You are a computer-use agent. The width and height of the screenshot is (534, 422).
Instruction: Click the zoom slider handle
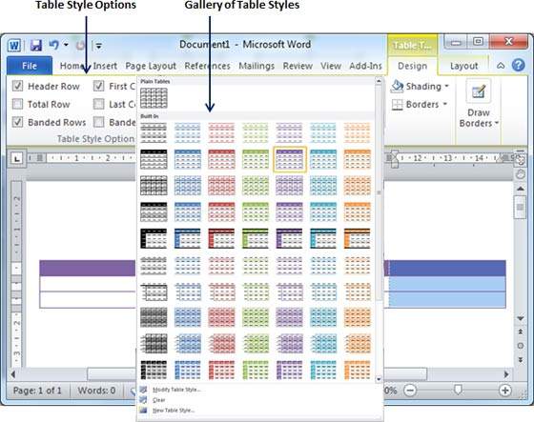point(458,390)
